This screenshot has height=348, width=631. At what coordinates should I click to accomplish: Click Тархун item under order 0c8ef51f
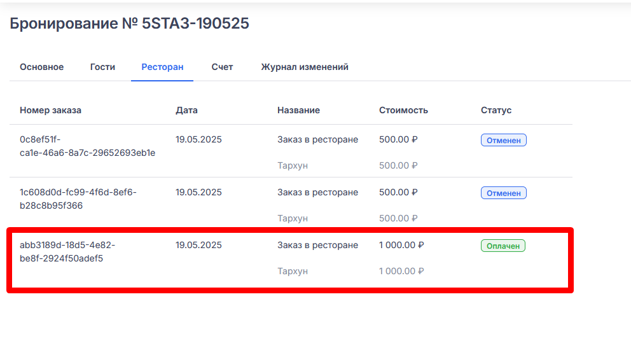pyautogui.click(x=293, y=166)
